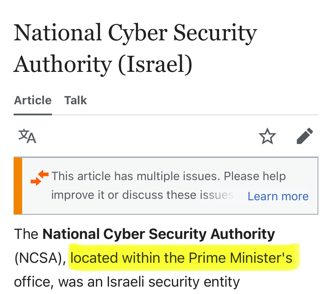This screenshot has height=294, width=332.
Task: Click the word "The" starting the paragraph
Action: 26,234
